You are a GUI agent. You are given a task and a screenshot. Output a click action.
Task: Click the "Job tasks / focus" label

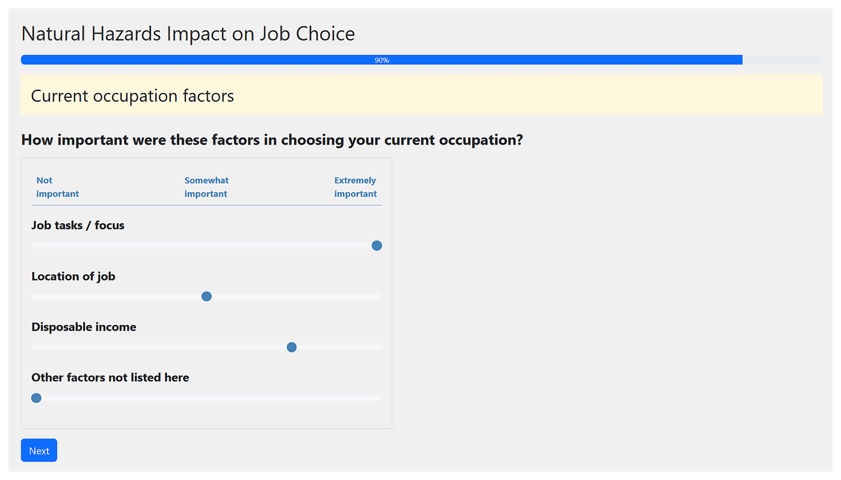click(78, 225)
